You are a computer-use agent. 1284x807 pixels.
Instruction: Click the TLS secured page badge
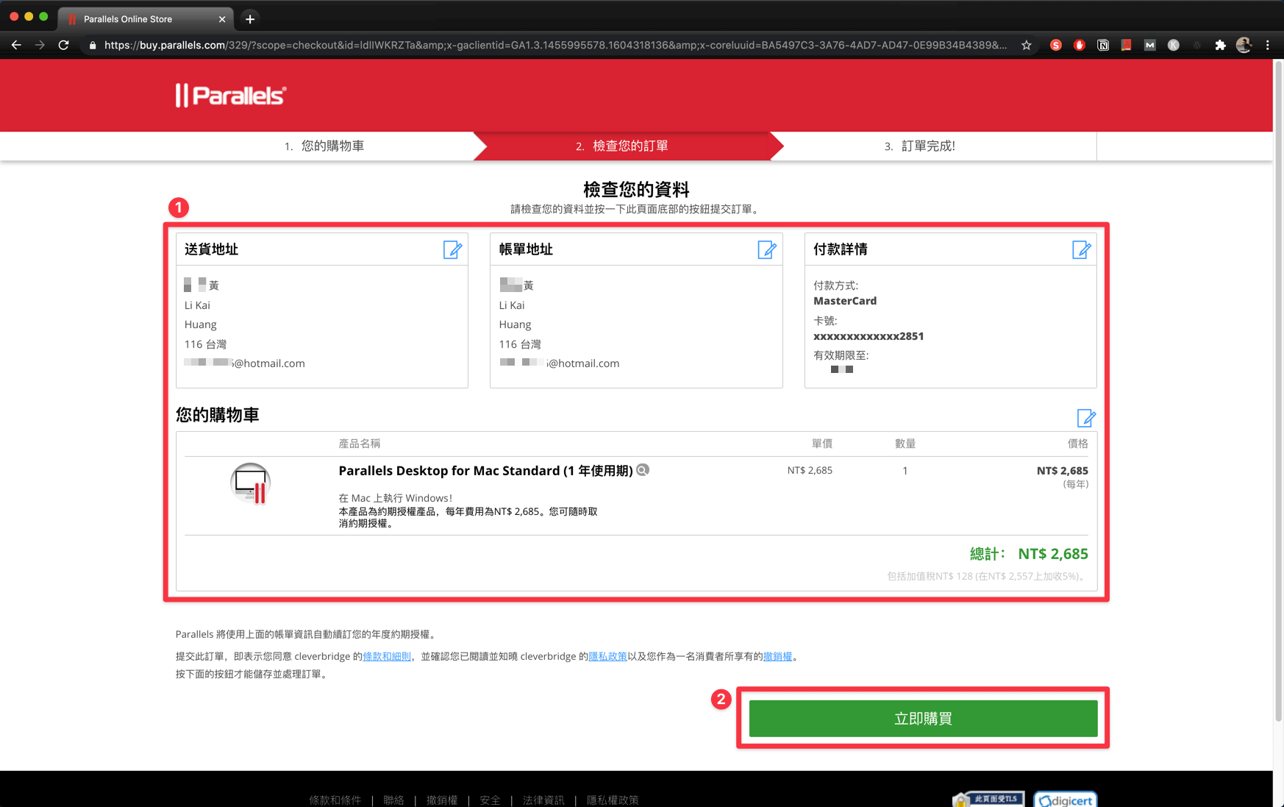click(x=988, y=800)
